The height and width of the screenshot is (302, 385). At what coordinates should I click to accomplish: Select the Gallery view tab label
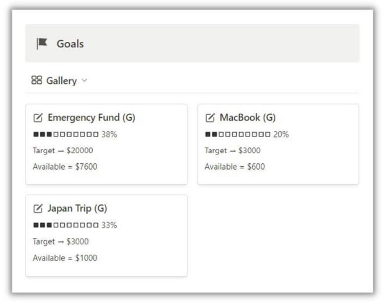[62, 80]
